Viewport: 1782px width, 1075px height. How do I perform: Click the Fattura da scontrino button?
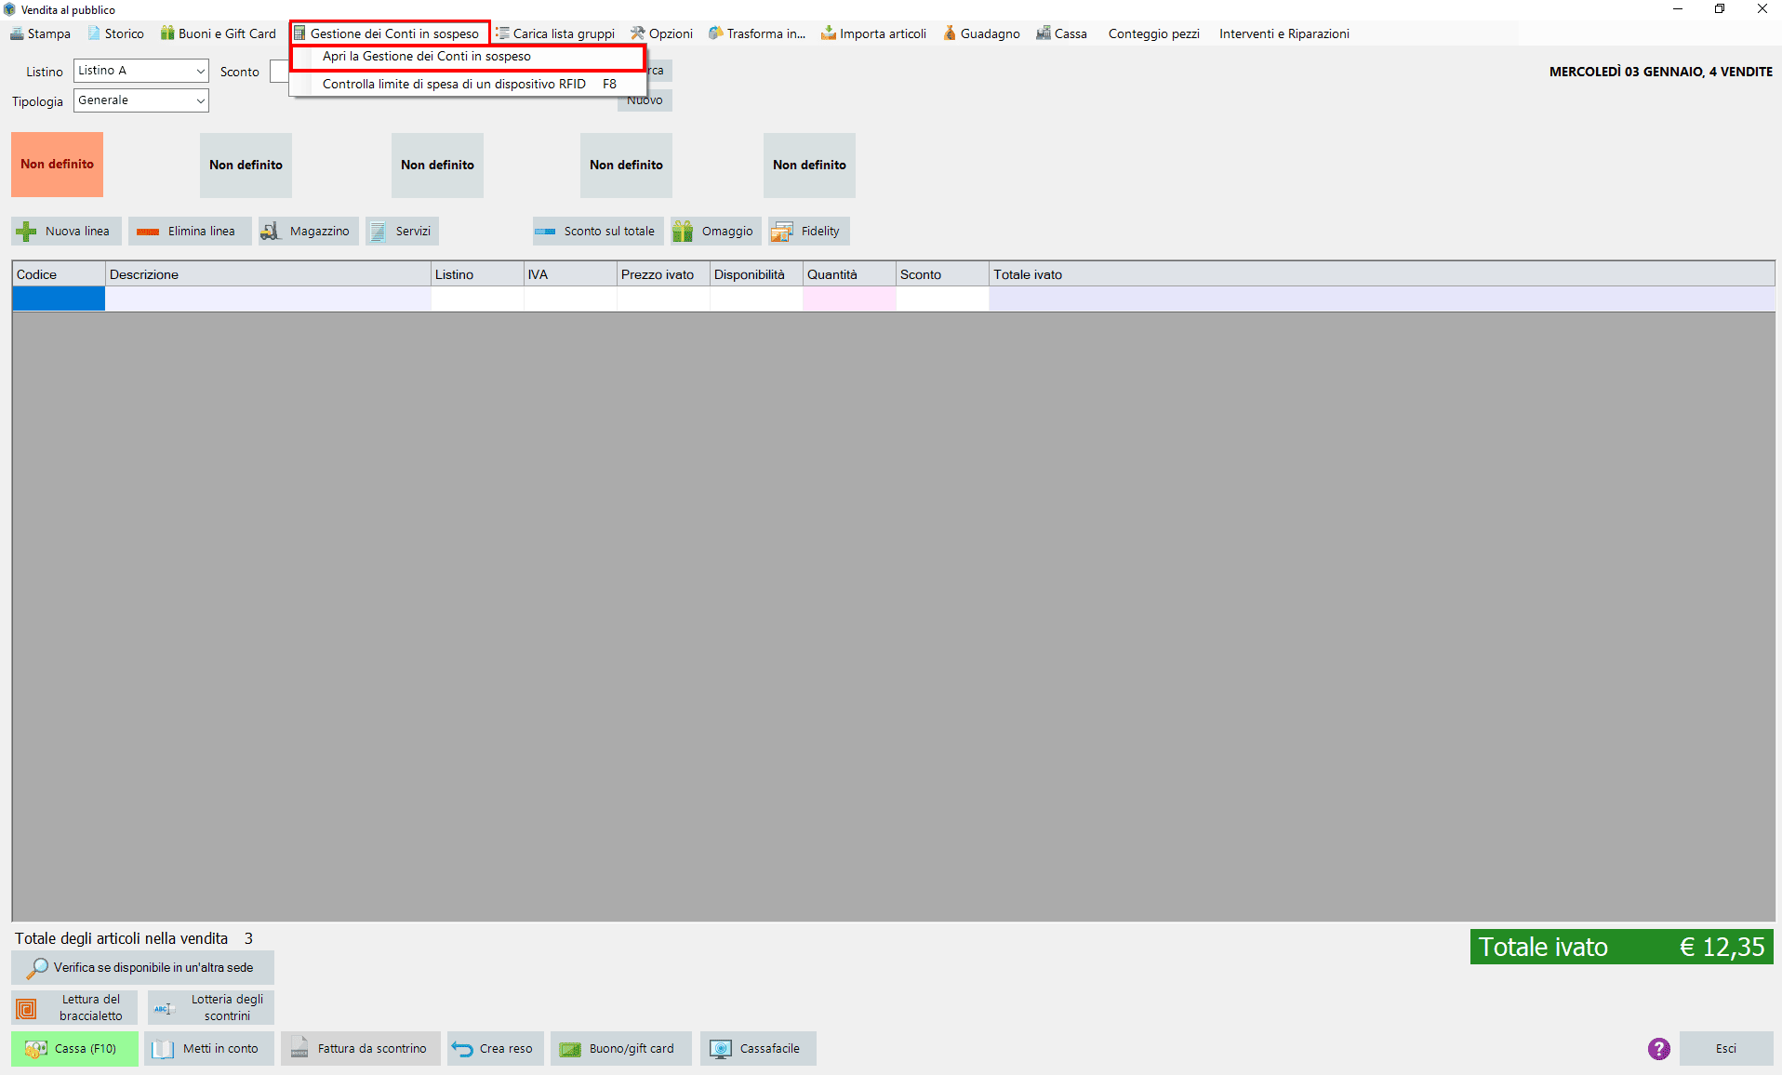coord(360,1049)
